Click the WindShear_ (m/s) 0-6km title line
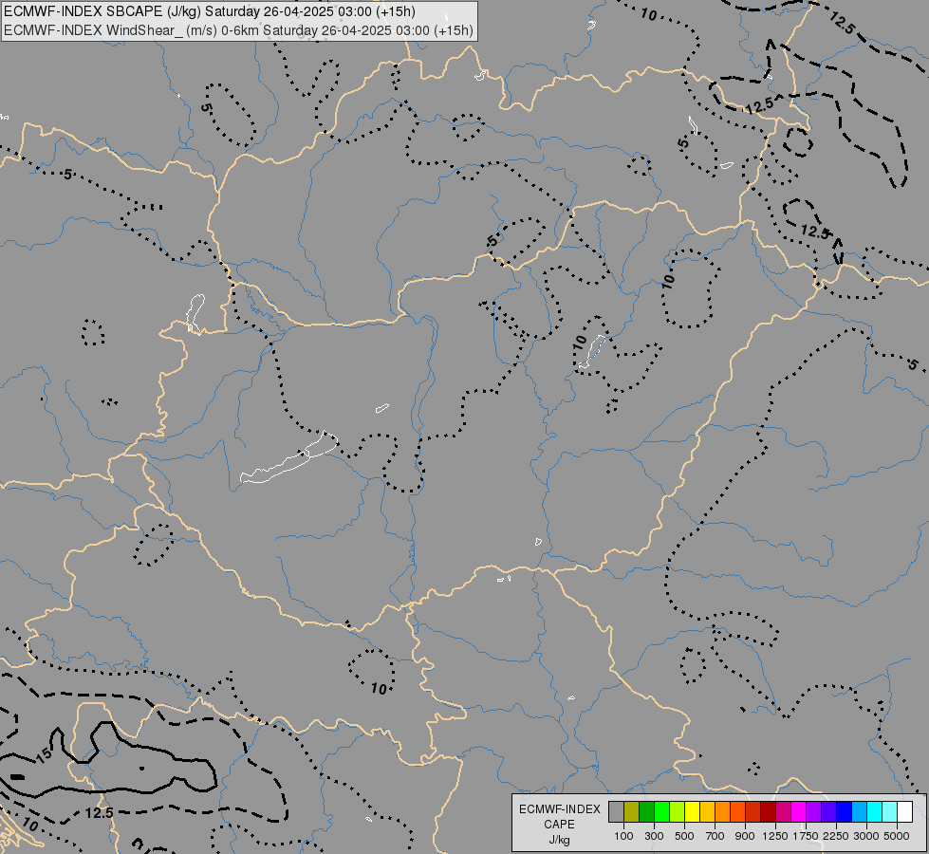 [x=239, y=30]
